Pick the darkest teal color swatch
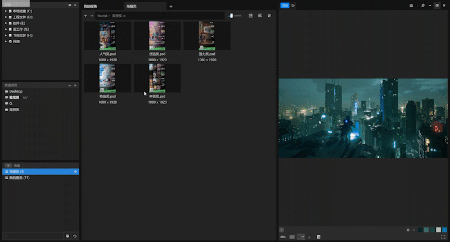Viewport: 450px width, 242px height. 420,230
